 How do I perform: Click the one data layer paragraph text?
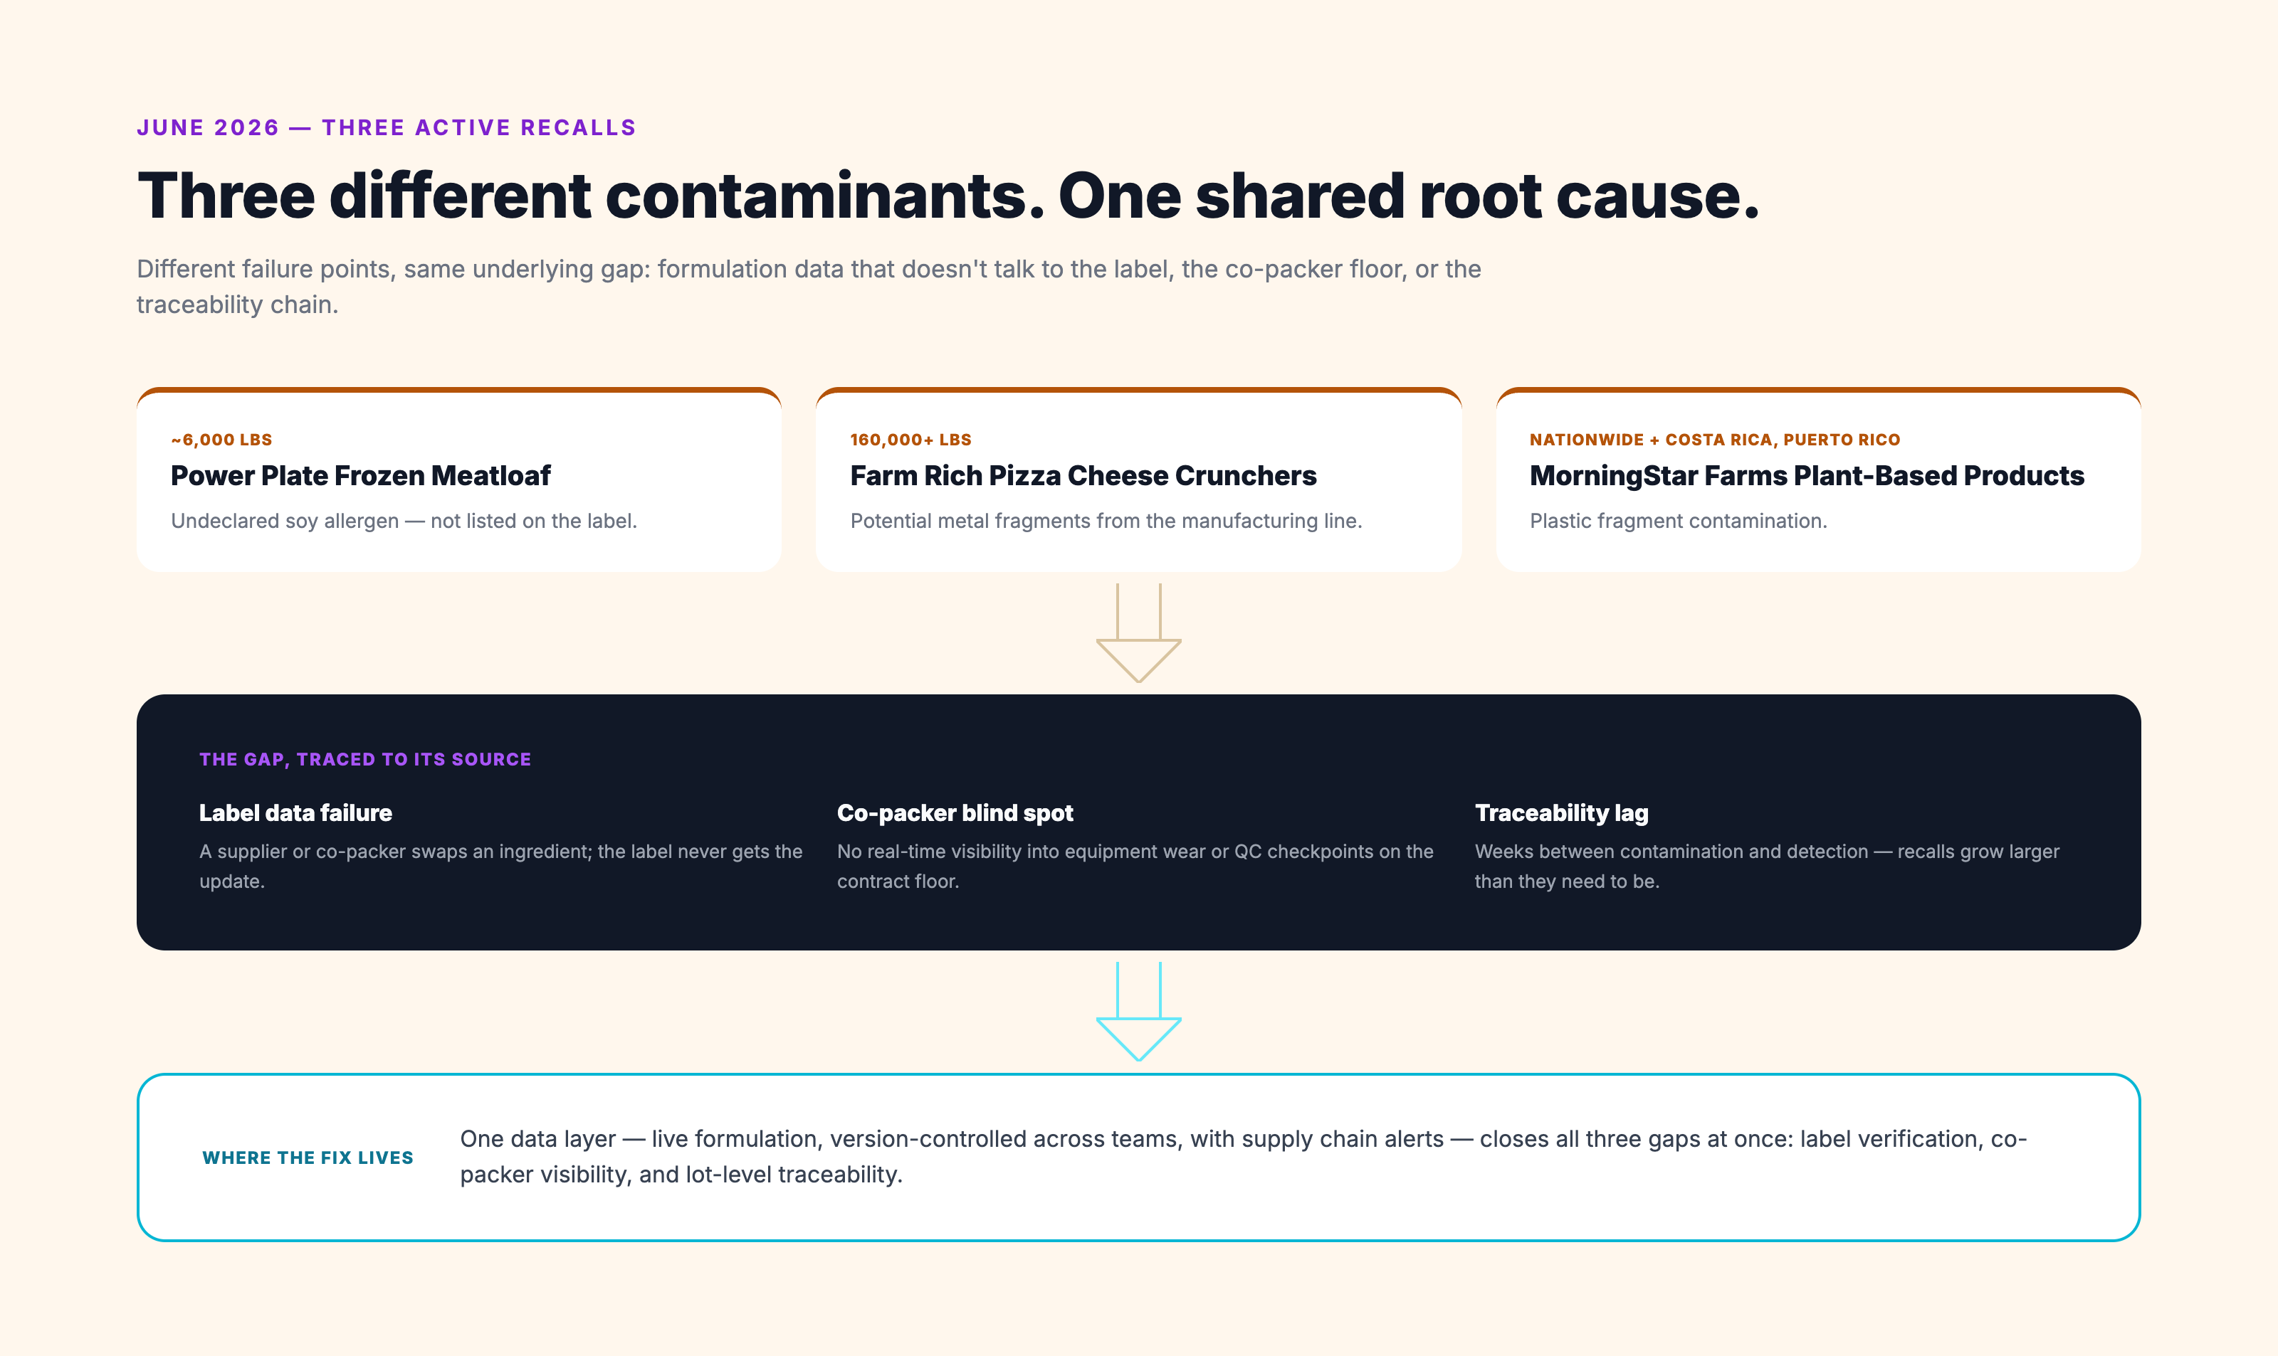1243,1157
